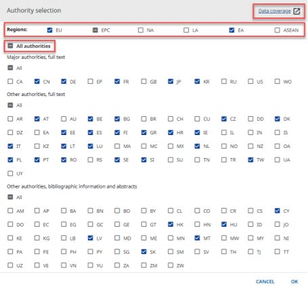Uncheck the SE authority checkbox

pos(117,159)
